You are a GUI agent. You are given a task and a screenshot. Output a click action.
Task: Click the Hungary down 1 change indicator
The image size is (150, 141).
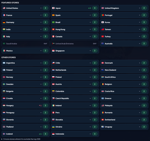point(40,106)
